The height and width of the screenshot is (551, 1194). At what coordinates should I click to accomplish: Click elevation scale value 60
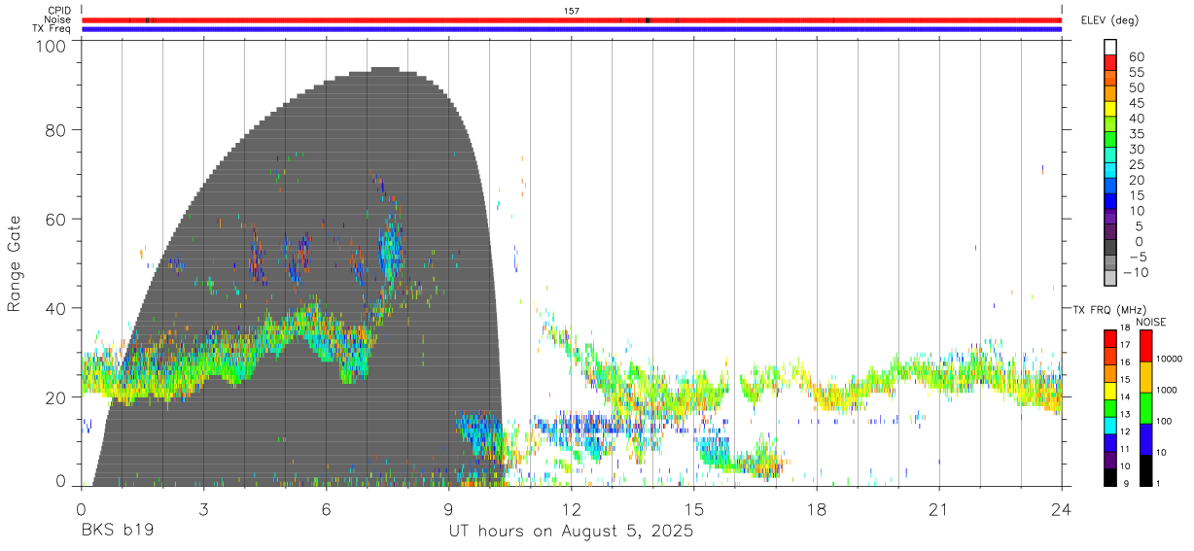point(1136,56)
